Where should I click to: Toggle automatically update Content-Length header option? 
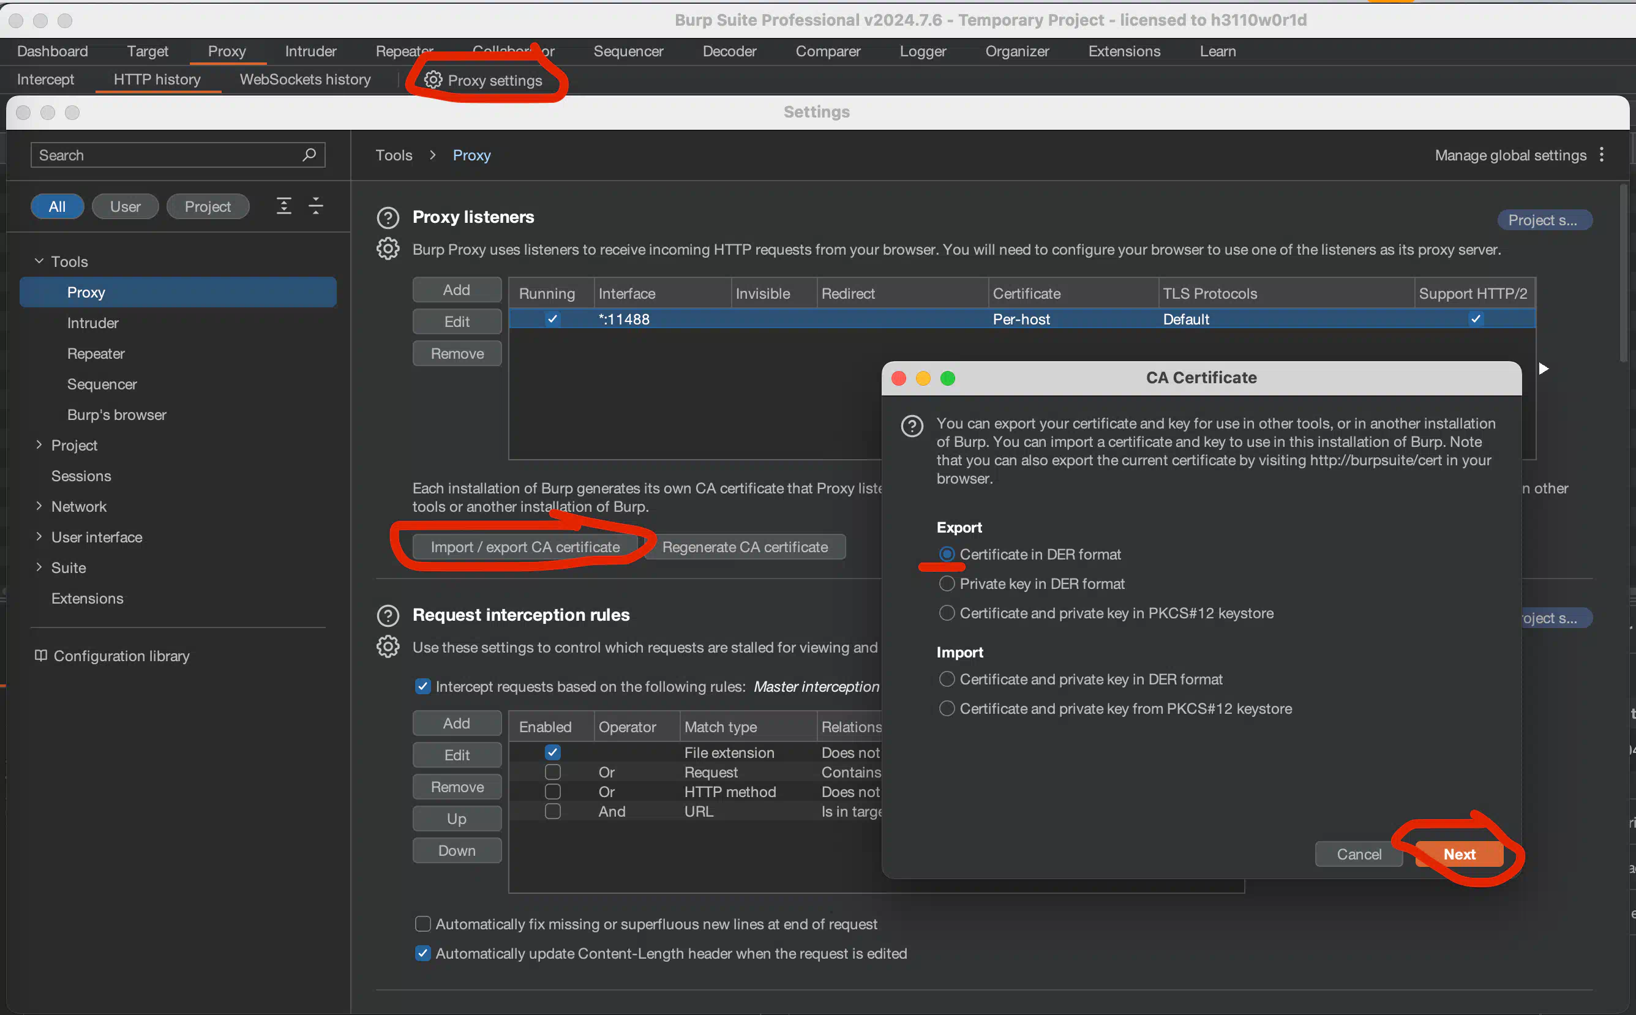tap(423, 953)
